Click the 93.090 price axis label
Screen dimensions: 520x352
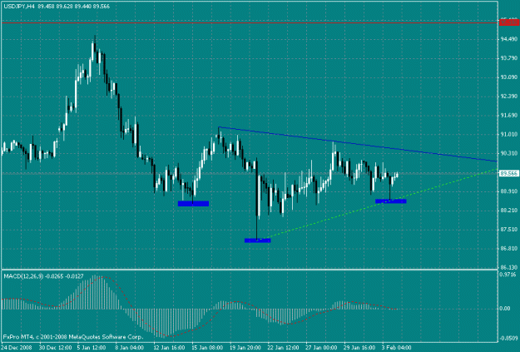pyautogui.click(x=509, y=77)
